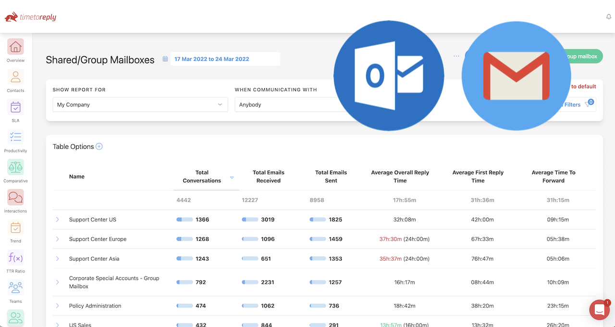615x327 pixels.
Task: Click the three dots more options
Action: 456,56
